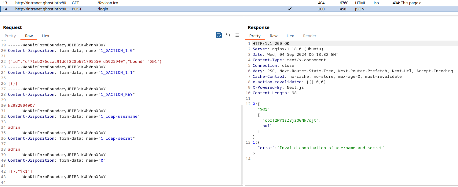Screen dimensions: 458x187
Task: Click the 1_ldap-secret field name
Action: pos(116,138)
